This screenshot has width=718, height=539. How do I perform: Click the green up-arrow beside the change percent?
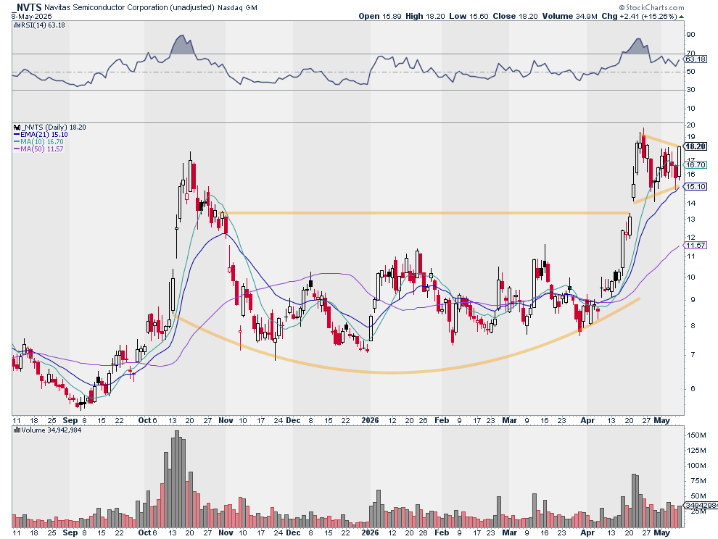pyautogui.click(x=681, y=17)
